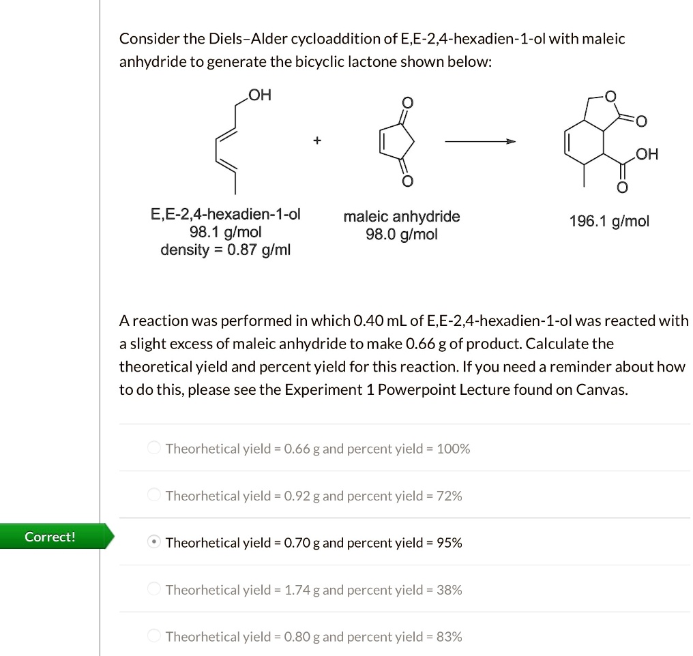Click the plus sign between the two reactants
Screen dimensions: 693x656
coord(316,140)
